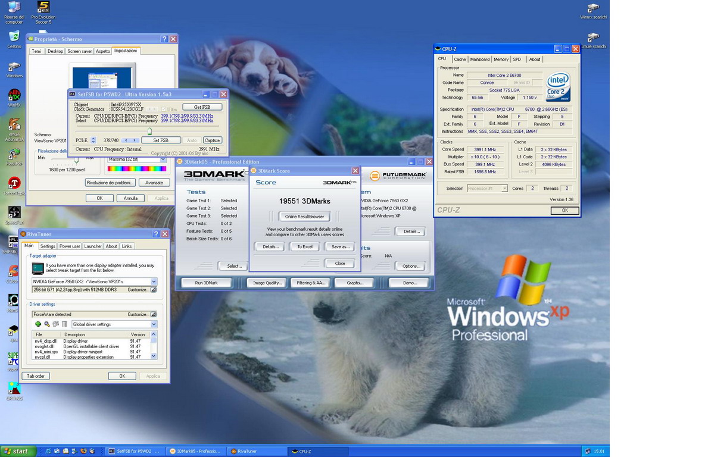Click the monitor preview in display properties
This screenshot has height=457, width=708.
(102, 76)
